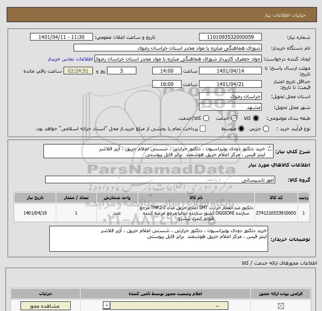Select the کالا/خدمت radio button
The width and height of the screenshot is (322, 311).
[x=206, y=118]
